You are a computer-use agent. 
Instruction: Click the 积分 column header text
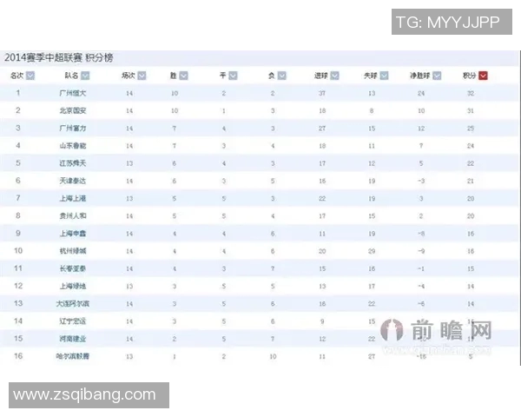click(470, 76)
